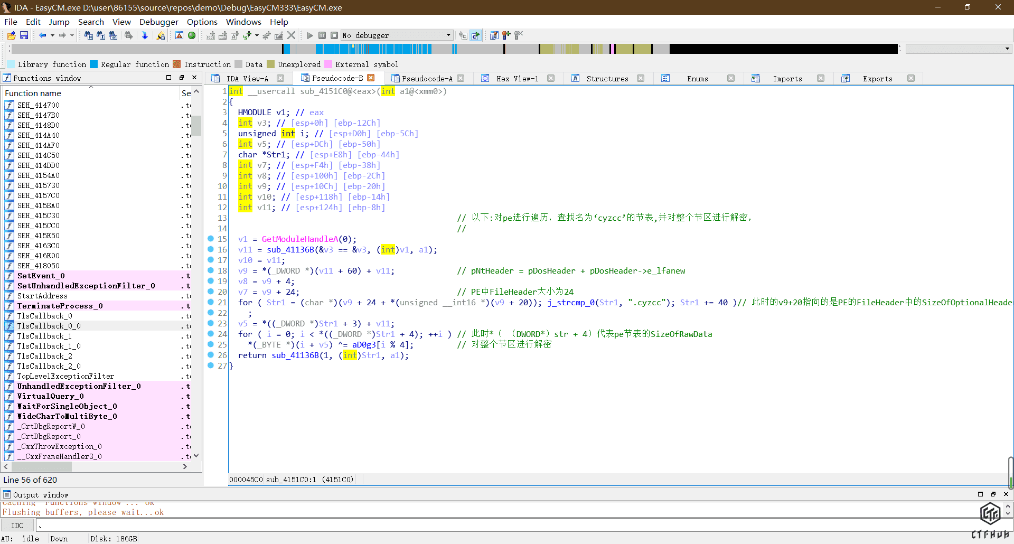Select TlsCallback_0_0 in the functions list
1014x544 pixels.
click(x=49, y=326)
